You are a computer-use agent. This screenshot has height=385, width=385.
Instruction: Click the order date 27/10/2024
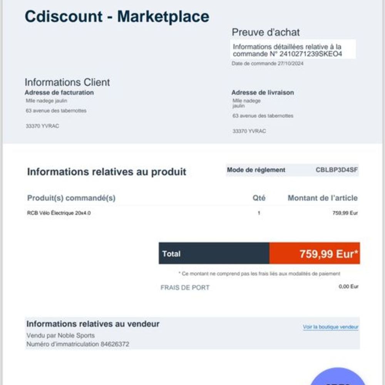click(x=290, y=64)
